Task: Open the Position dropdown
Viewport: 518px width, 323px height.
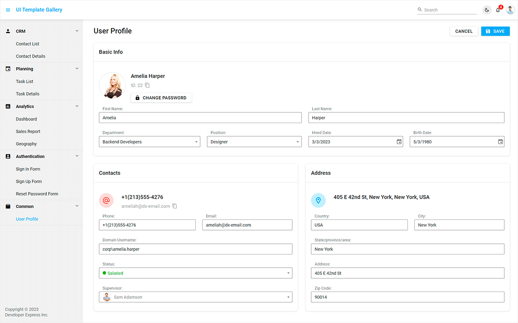Action: point(298,142)
